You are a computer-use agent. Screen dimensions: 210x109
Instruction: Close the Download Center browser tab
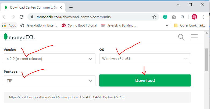[x=61, y=7]
